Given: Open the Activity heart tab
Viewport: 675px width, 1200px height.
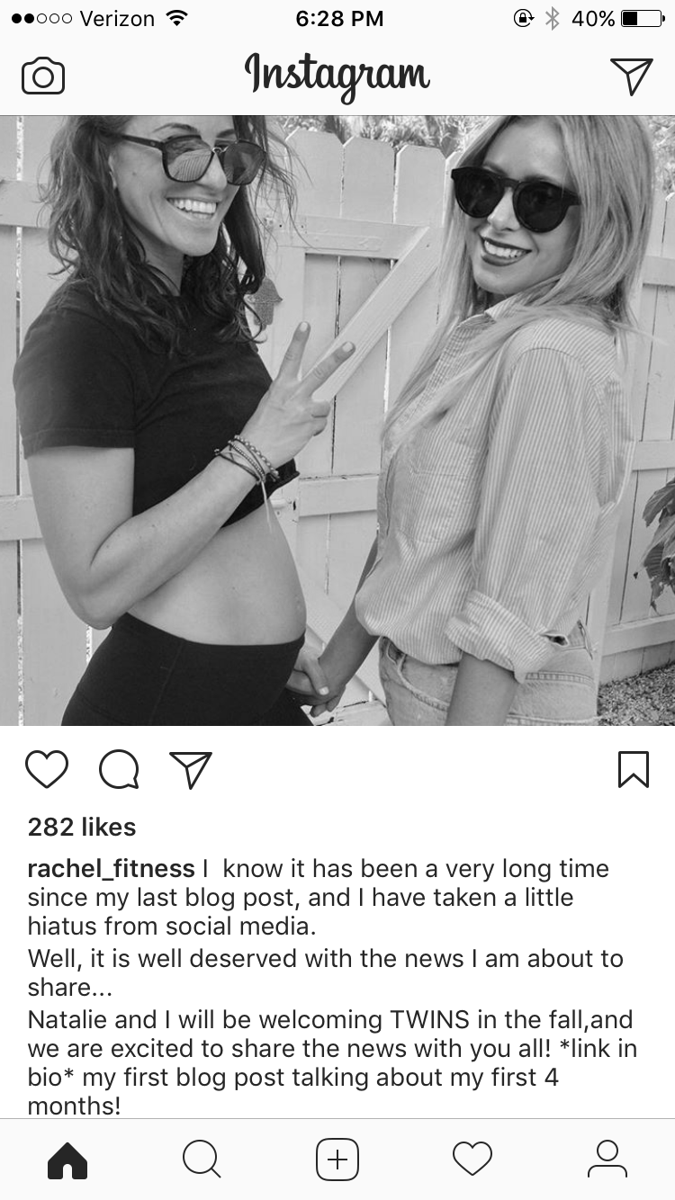Looking at the screenshot, I should (472, 1160).
